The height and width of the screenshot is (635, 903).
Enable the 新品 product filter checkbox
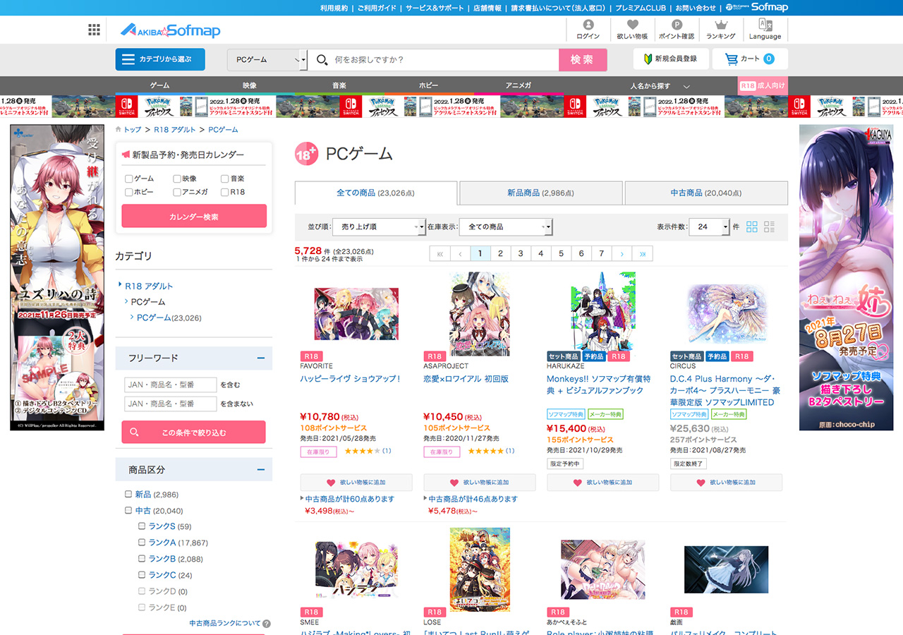[x=128, y=494]
